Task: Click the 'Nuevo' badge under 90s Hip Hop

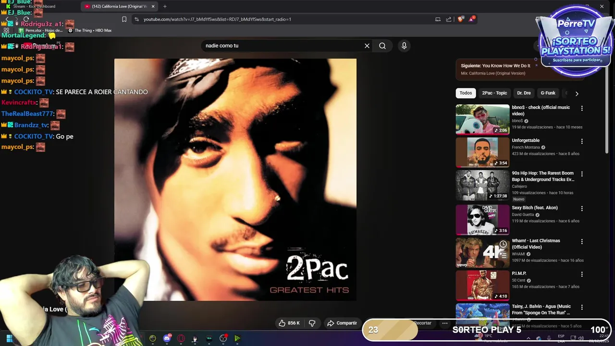Action: coord(519,199)
